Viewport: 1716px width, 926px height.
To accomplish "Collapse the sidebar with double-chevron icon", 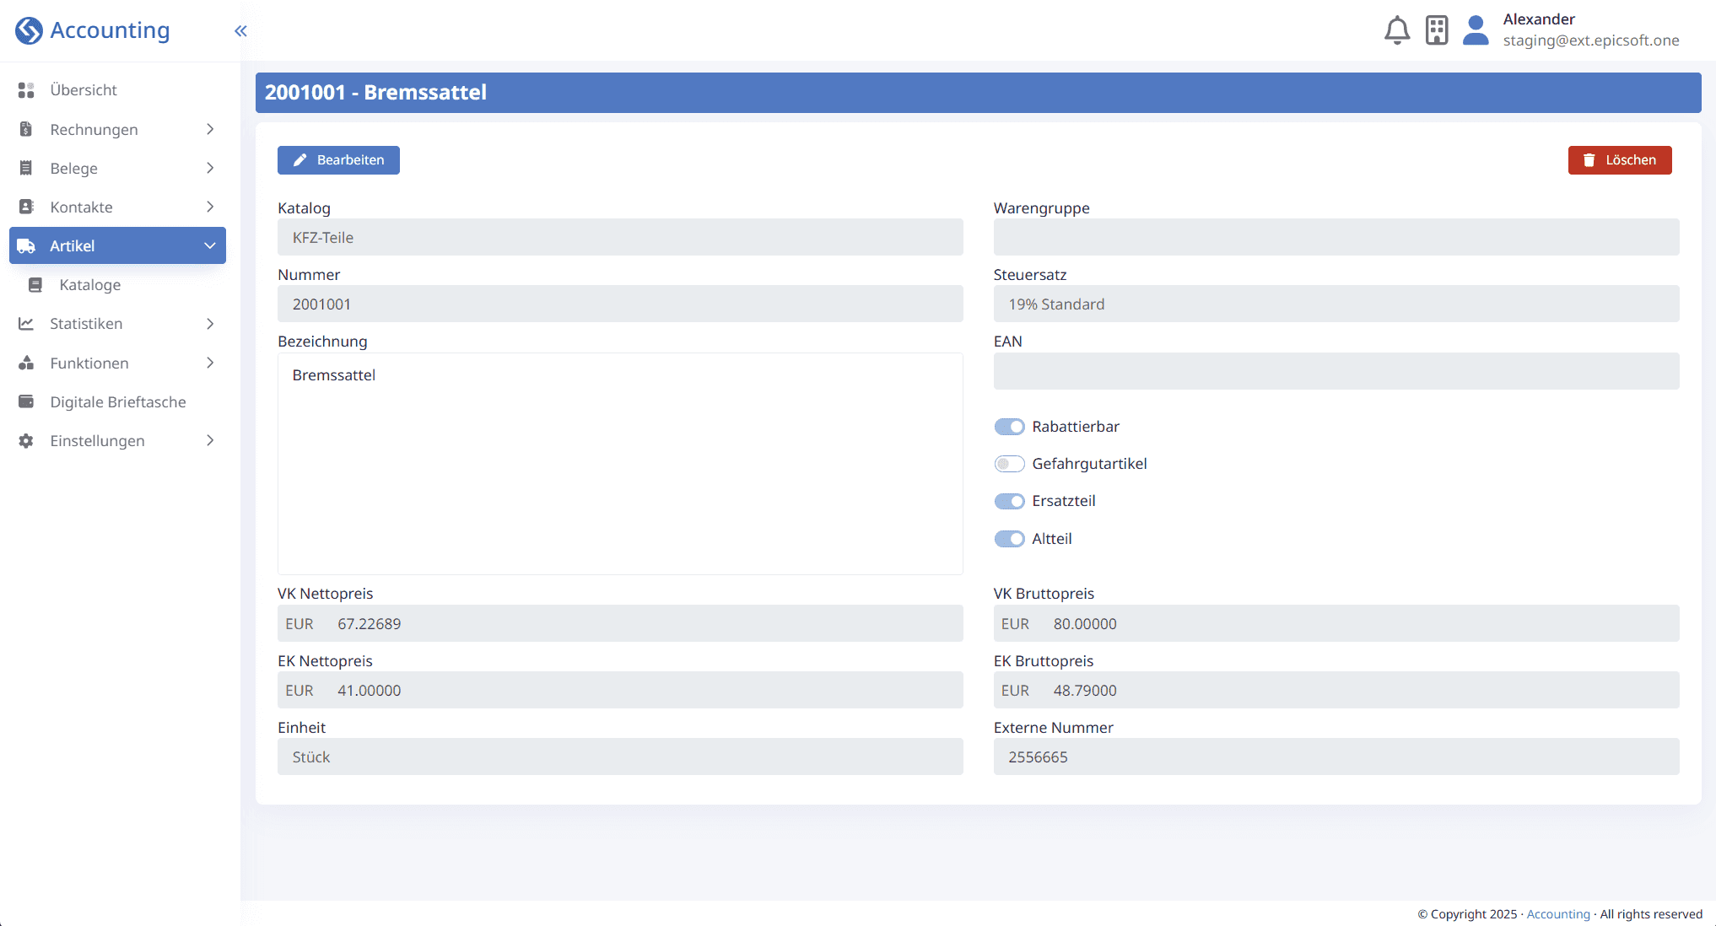I will (x=240, y=31).
